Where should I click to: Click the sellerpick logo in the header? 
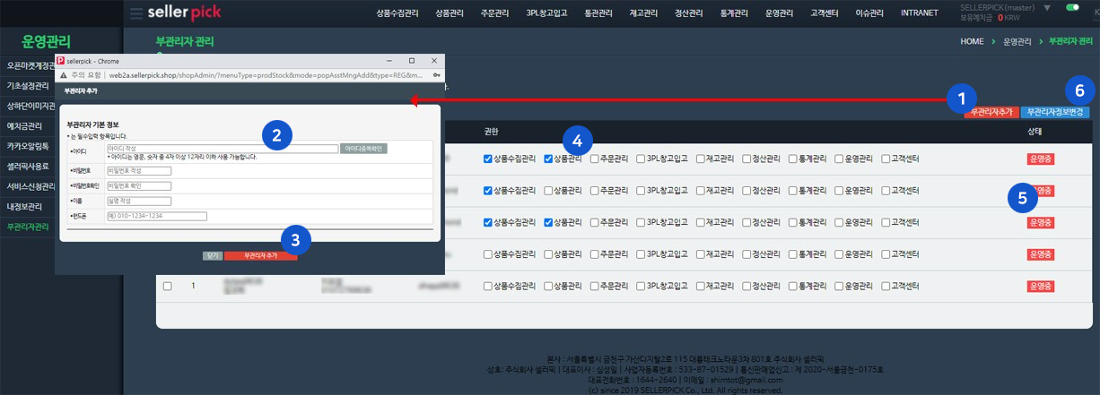click(184, 13)
